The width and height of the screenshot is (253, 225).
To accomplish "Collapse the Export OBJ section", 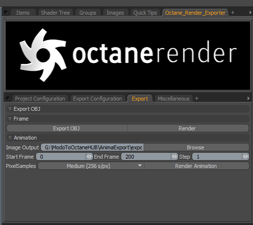I will coord(10,109).
